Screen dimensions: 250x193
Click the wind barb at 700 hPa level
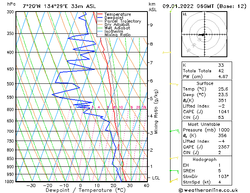pyautogui.click(x=174, y=131)
